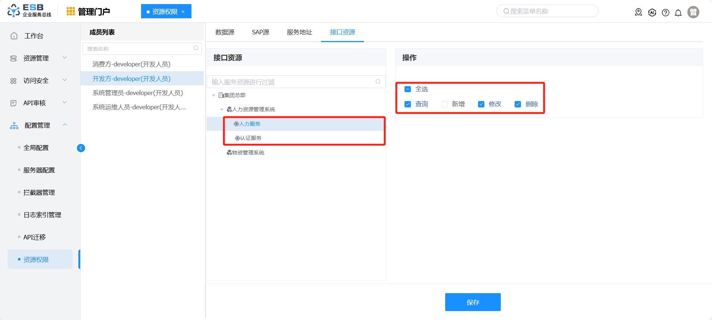Select member 开发方-developer(开发人员)
712x320 pixels.
[142, 79]
